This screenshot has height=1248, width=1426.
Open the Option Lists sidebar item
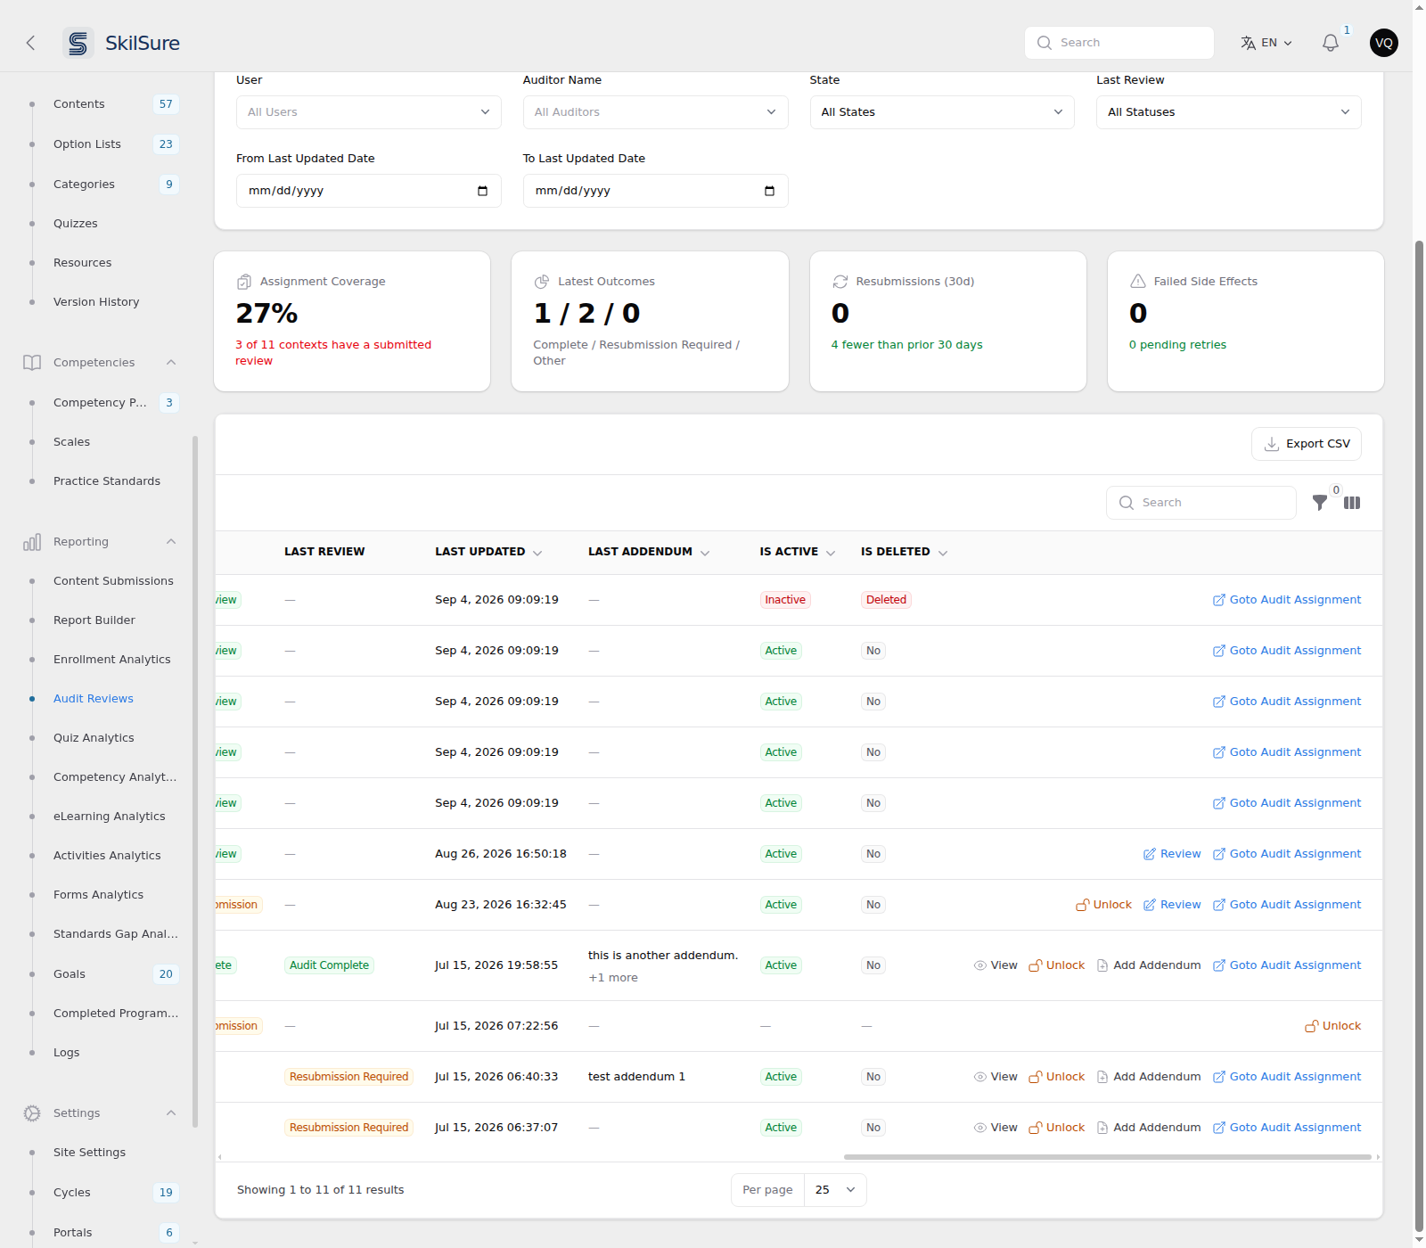click(x=87, y=144)
